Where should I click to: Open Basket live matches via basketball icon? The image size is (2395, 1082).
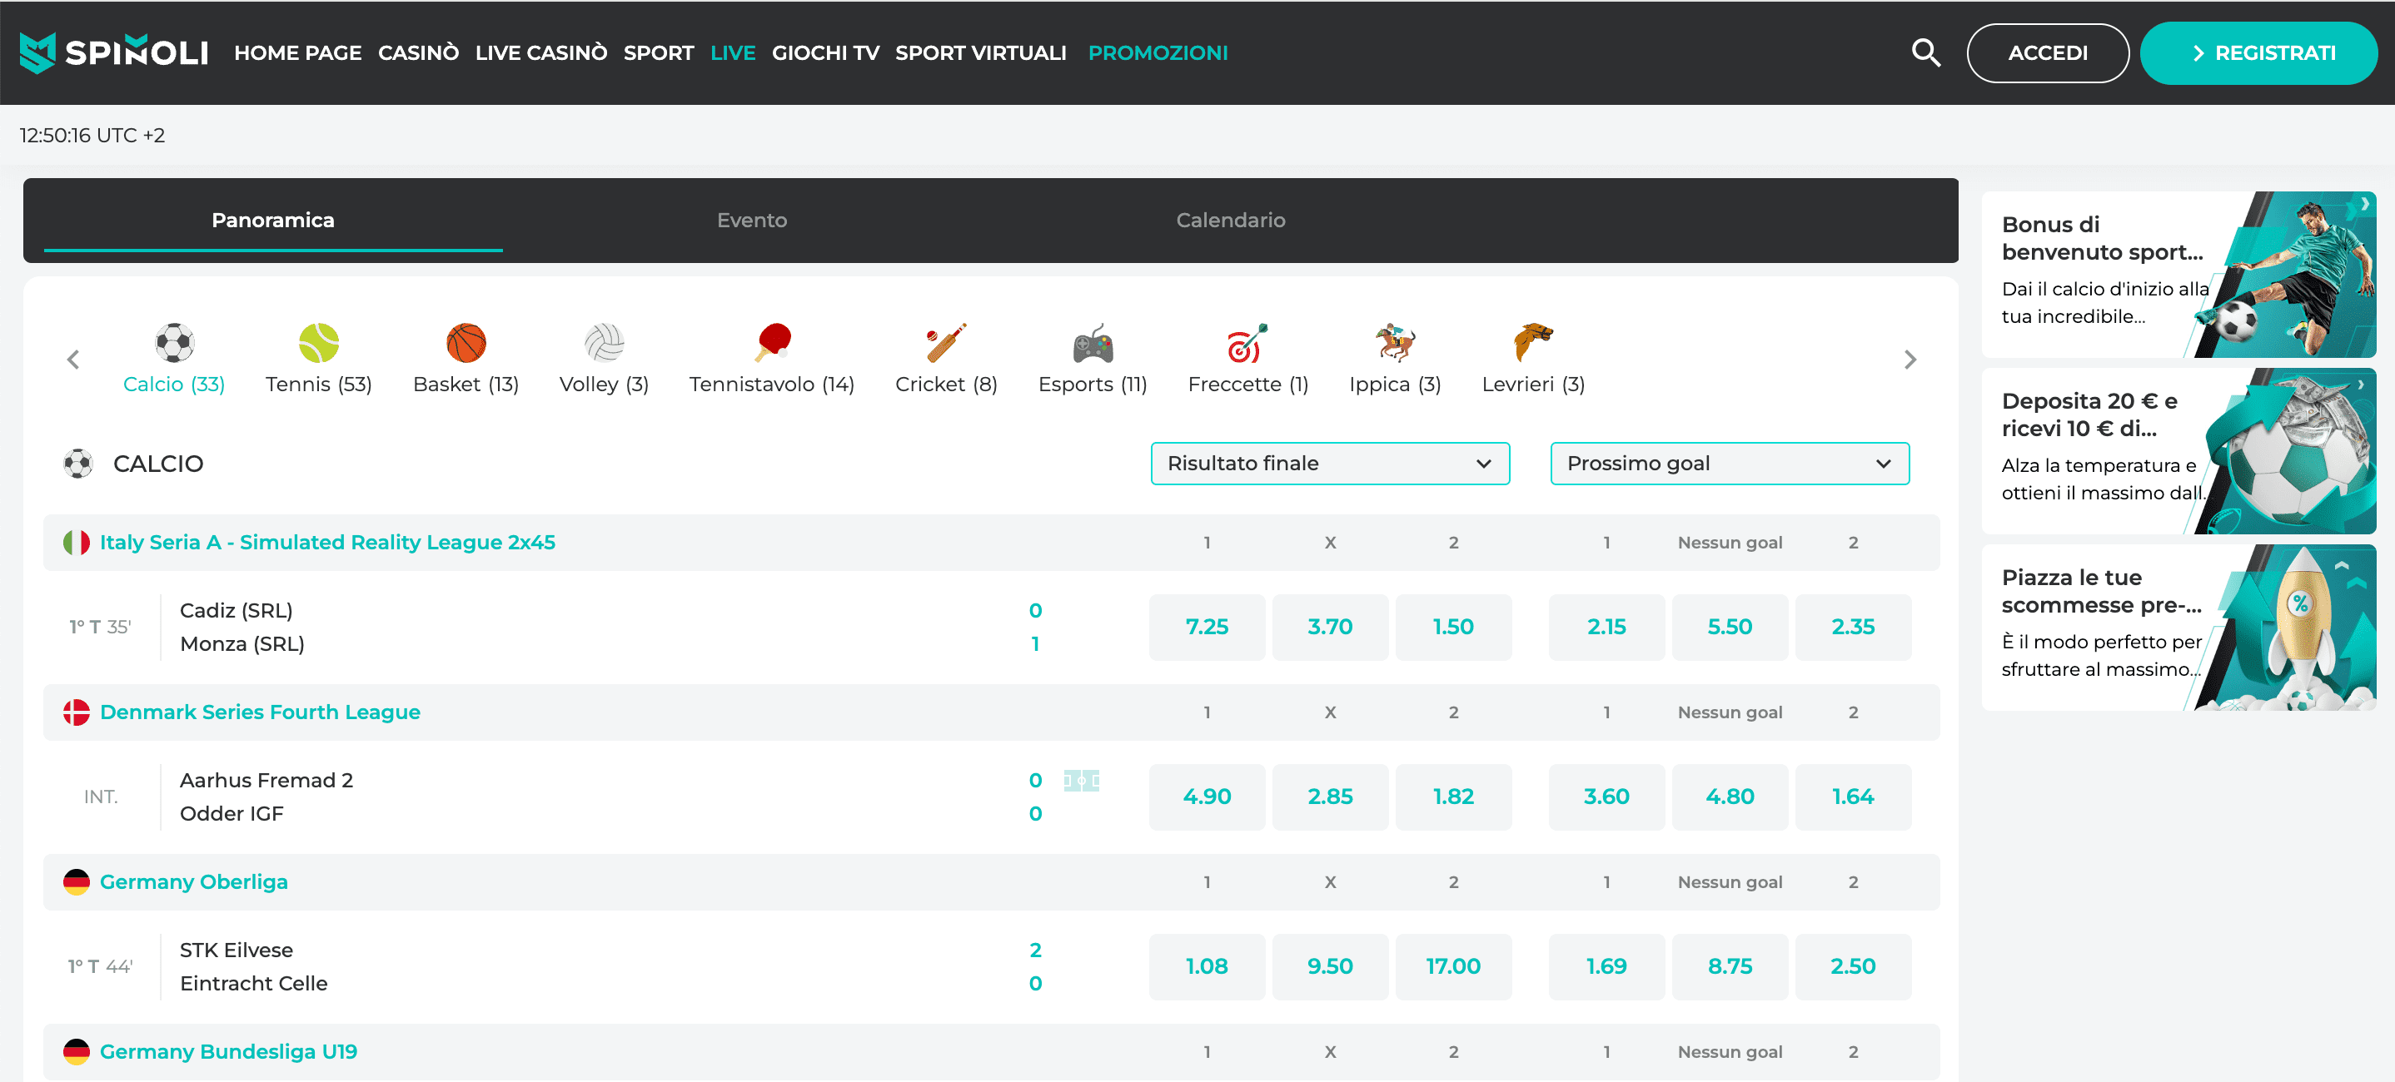[x=465, y=344]
